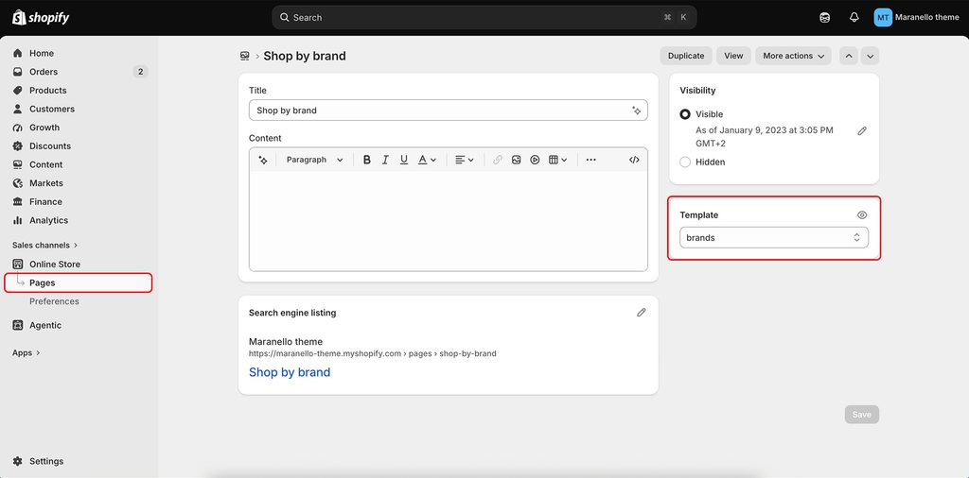The height and width of the screenshot is (478, 969).
Task: Open the insert image icon
Action: [516, 160]
